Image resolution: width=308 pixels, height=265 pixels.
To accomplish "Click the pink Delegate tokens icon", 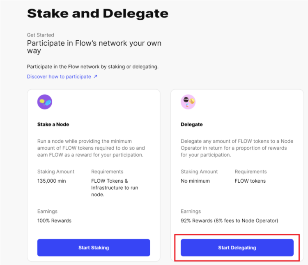I will pyautogui.click(x=188, y=102).
